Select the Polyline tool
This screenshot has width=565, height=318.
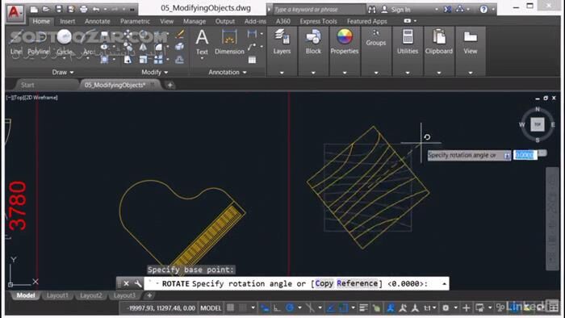(x=38, y=42)
